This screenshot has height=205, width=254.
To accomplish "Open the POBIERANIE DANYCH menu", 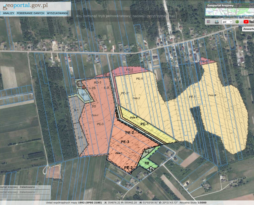I will [x=30, y=14].
